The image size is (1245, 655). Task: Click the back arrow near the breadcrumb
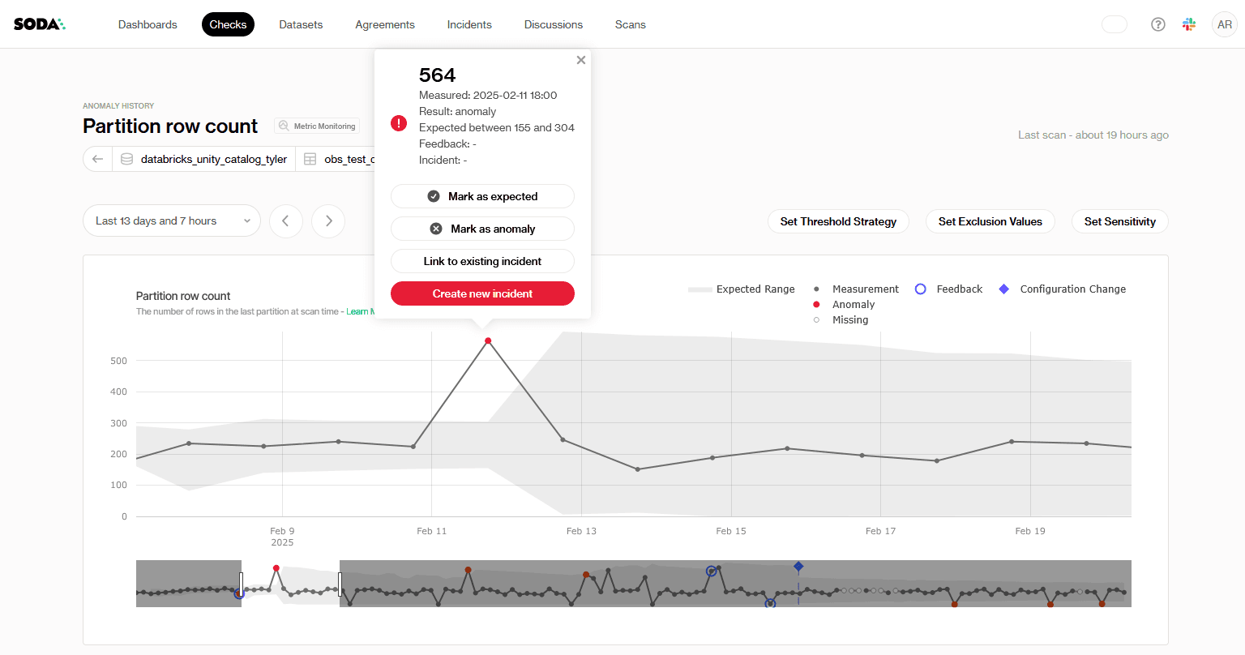coord(97,159)
